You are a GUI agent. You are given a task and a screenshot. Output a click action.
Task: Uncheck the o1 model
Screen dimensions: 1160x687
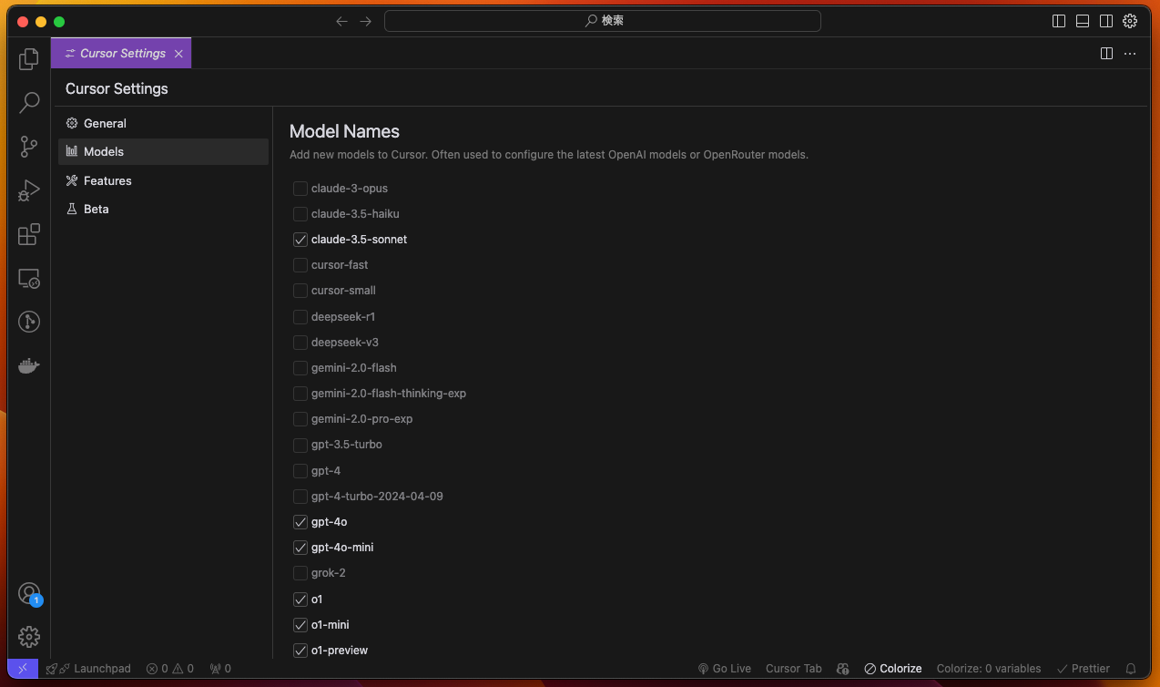300,600
